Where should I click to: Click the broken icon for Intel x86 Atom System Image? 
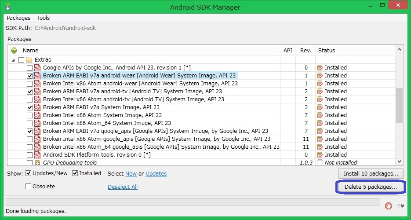(37, 115)
